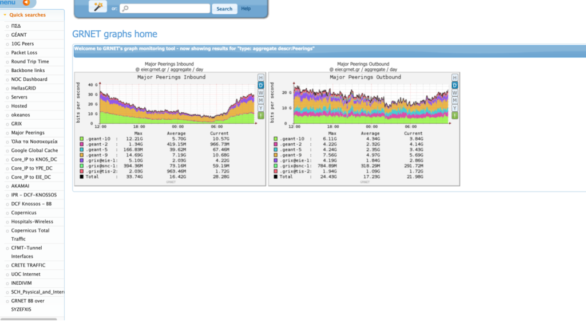Open Google Global Cache quick search
Viewport: 586px width, 322px height.
34,150
